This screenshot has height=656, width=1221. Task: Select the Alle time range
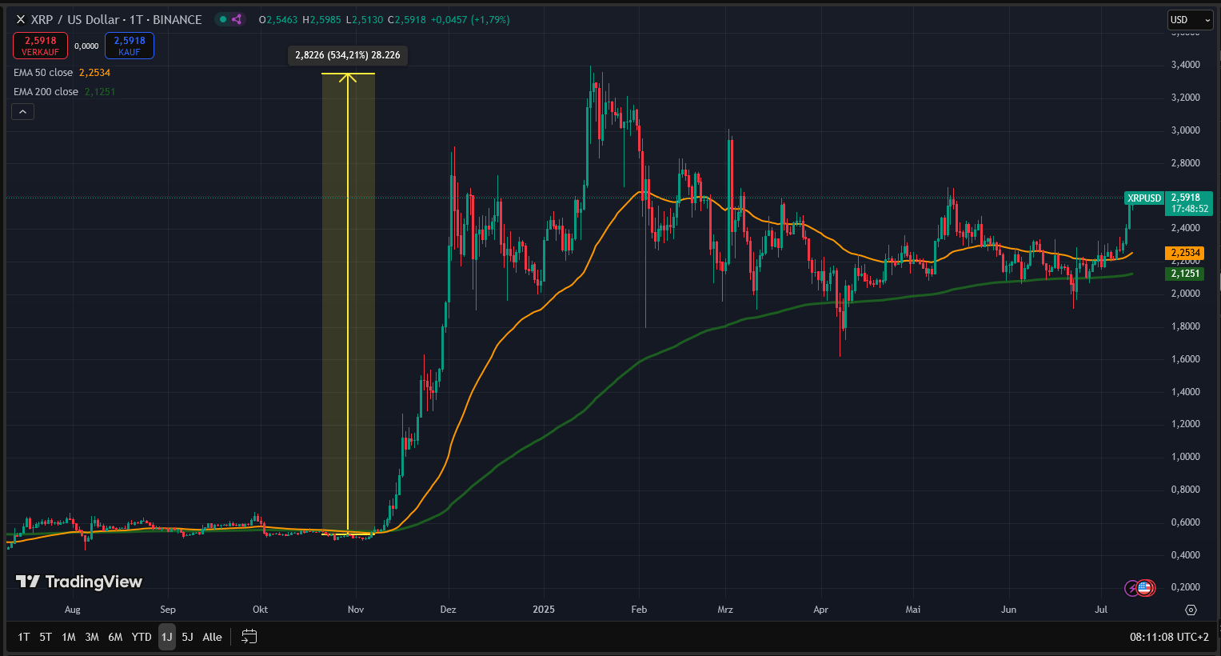[212, 637]
